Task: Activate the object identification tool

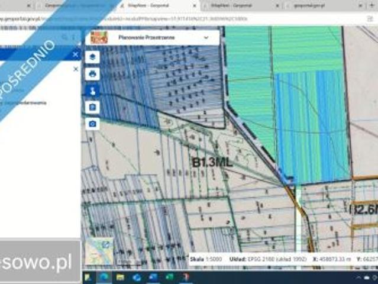Action: [x=92, y=91]
